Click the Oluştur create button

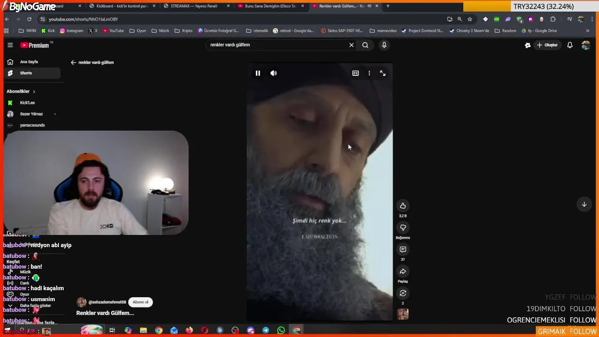[547, 45]
